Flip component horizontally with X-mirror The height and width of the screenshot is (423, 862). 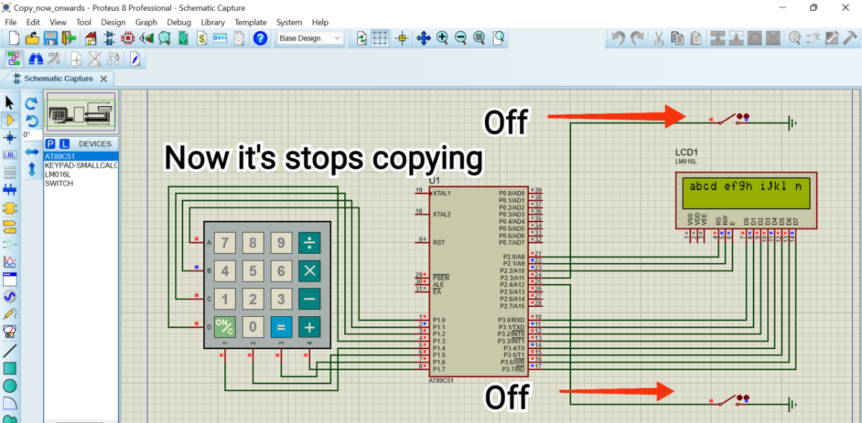[32, 153]
